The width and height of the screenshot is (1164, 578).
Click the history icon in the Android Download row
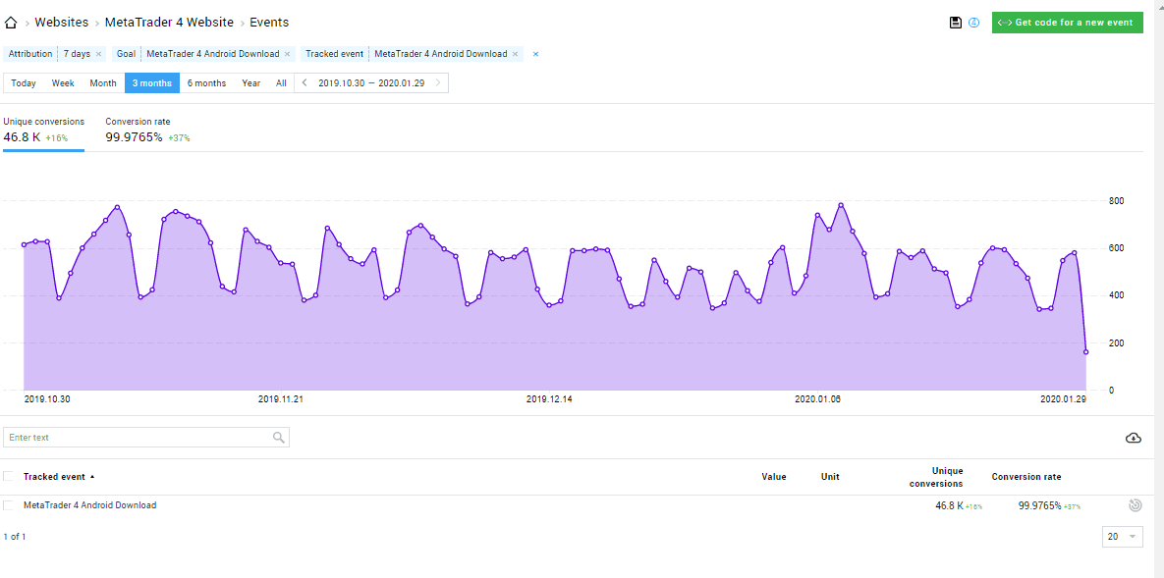click(x=1135, y=506)
